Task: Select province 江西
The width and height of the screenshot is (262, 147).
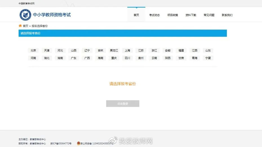Action: (x=195, y=50)
